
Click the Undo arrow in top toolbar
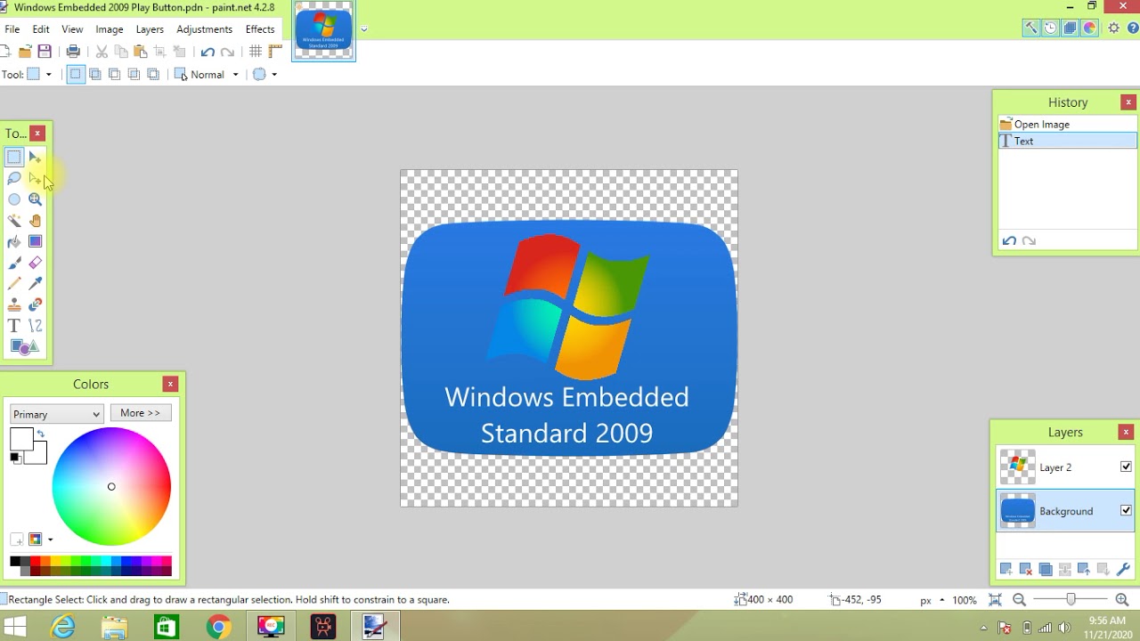tap(208, 52)
